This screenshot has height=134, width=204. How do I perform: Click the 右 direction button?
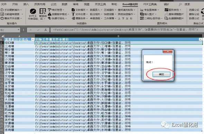(x=131, y=18)
